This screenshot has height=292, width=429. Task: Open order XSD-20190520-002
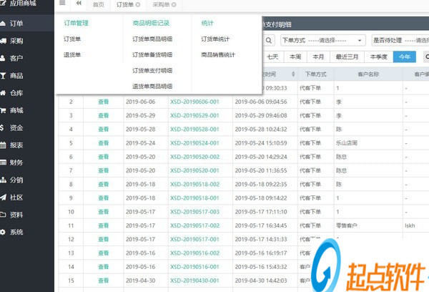coord(194,157)
